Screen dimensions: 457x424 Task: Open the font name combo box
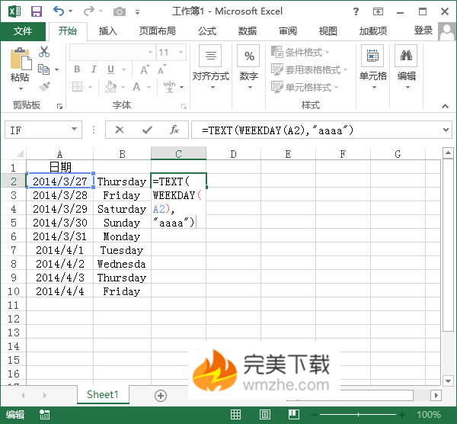[x=112, y=52]
